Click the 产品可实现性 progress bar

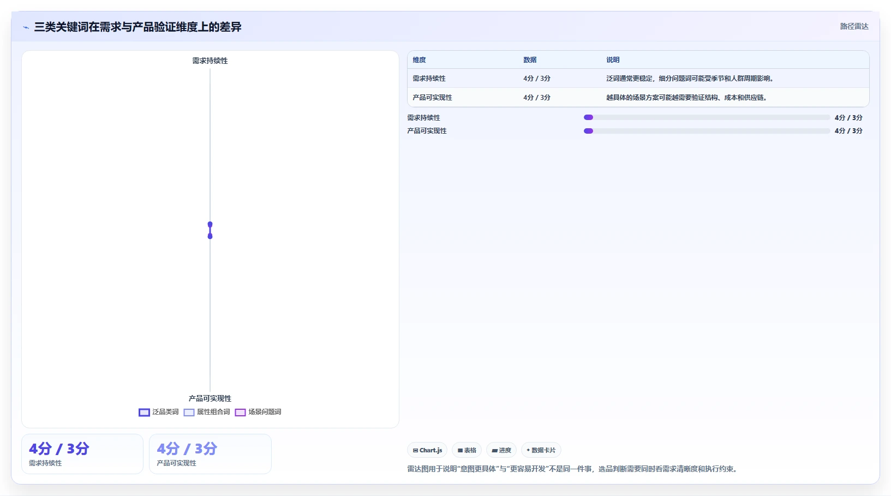point(707,131)
